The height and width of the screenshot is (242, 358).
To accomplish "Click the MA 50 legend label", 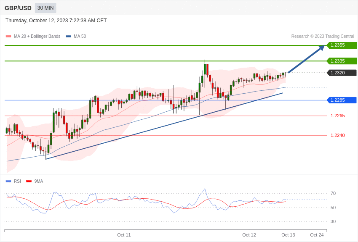I will [x=80, y=36].
